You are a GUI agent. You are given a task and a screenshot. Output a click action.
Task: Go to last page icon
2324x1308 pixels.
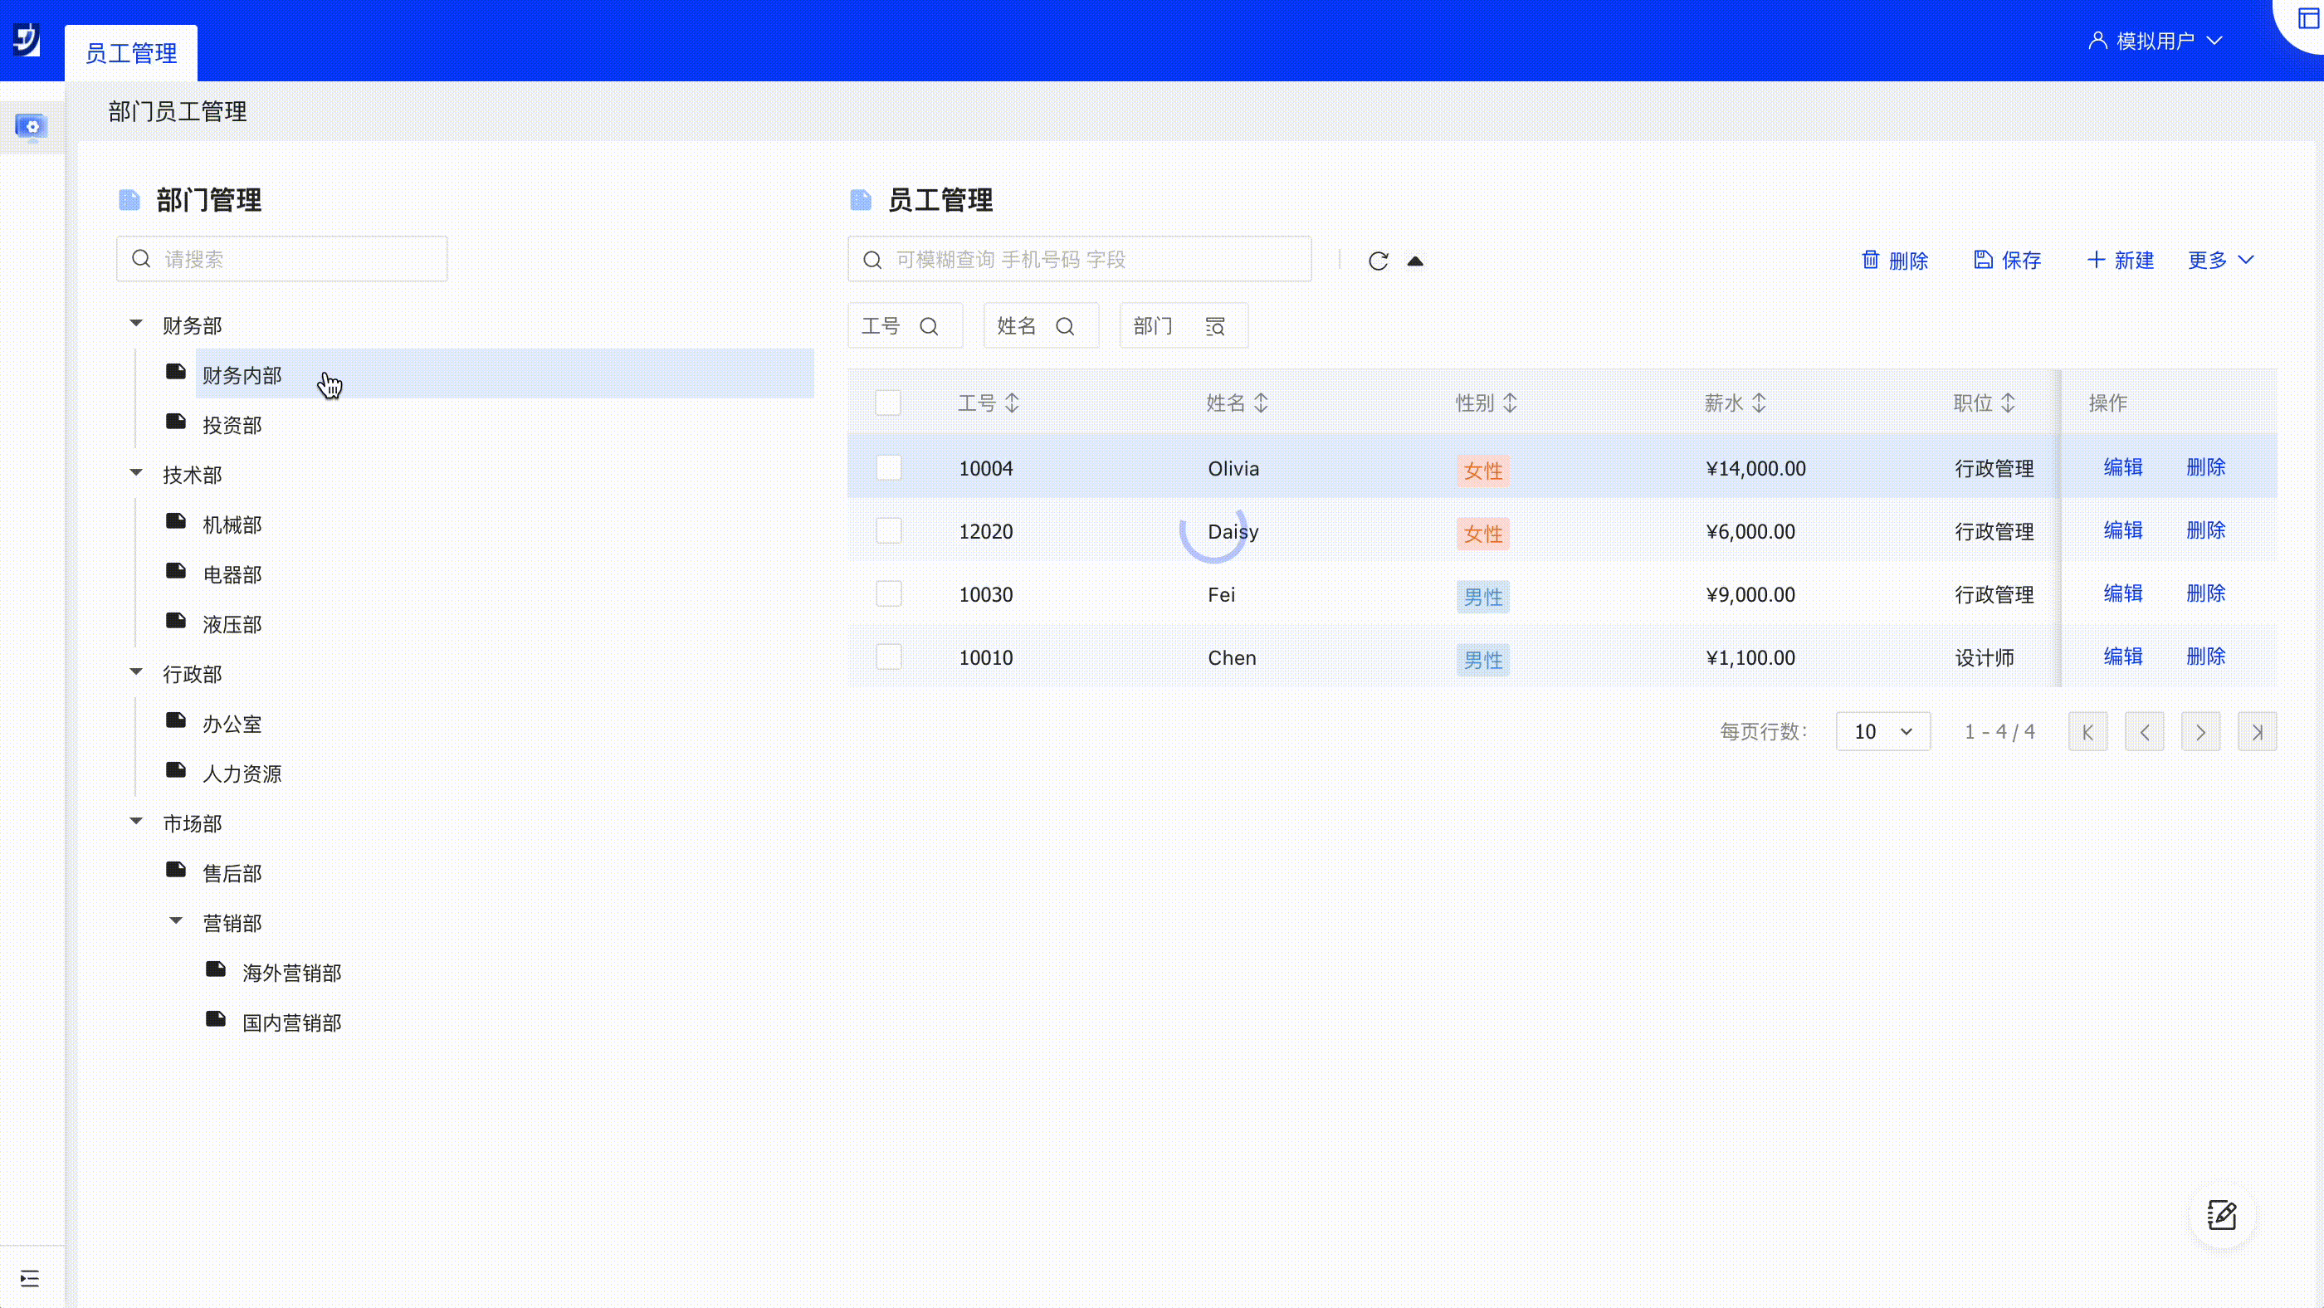(x=2256, y=731)
